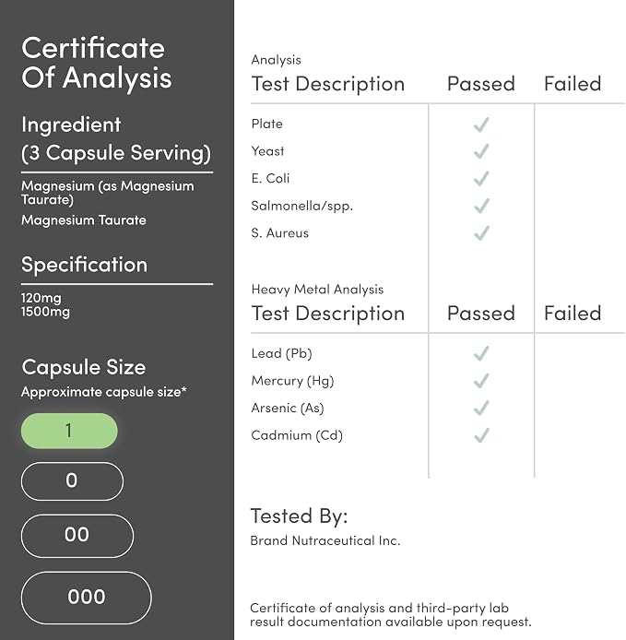This screenshot has height=640, width=626.
Task: Click the 1500mg specification value
Action: click(x=45, y=312)
